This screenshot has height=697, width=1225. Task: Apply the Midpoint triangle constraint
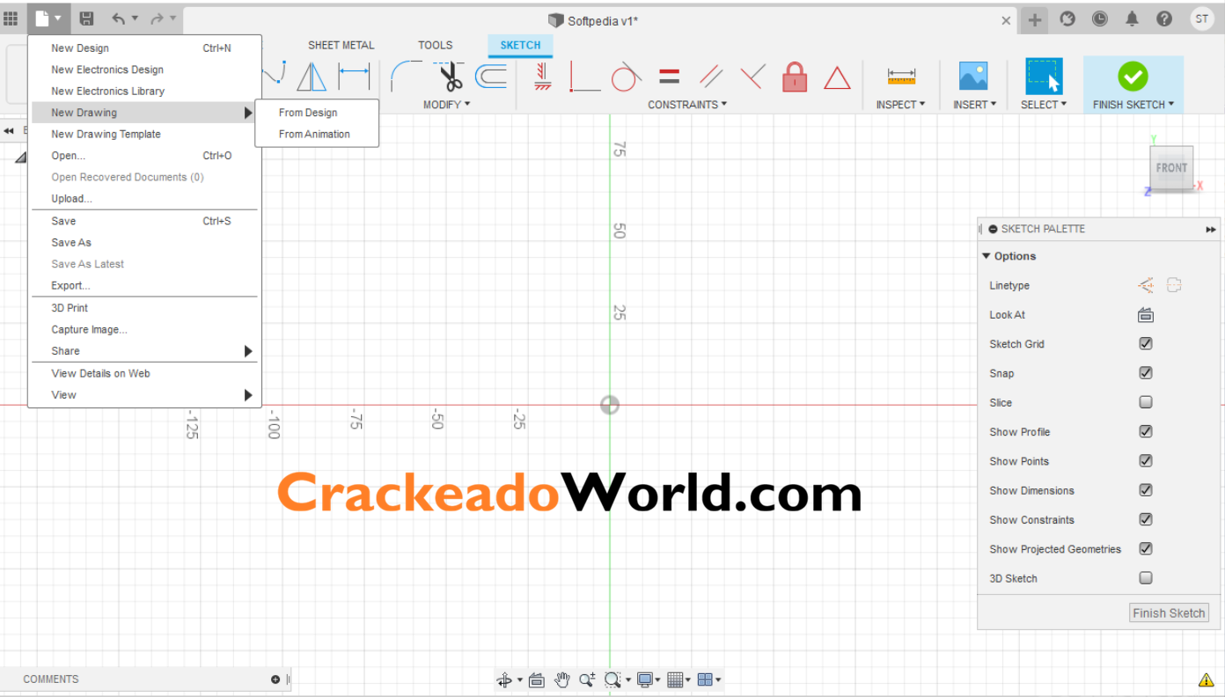pyautogui.click(x=837, y=78)
